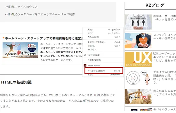Click the chevron before HTMLのソースコードをコピー

coord(6,14)
